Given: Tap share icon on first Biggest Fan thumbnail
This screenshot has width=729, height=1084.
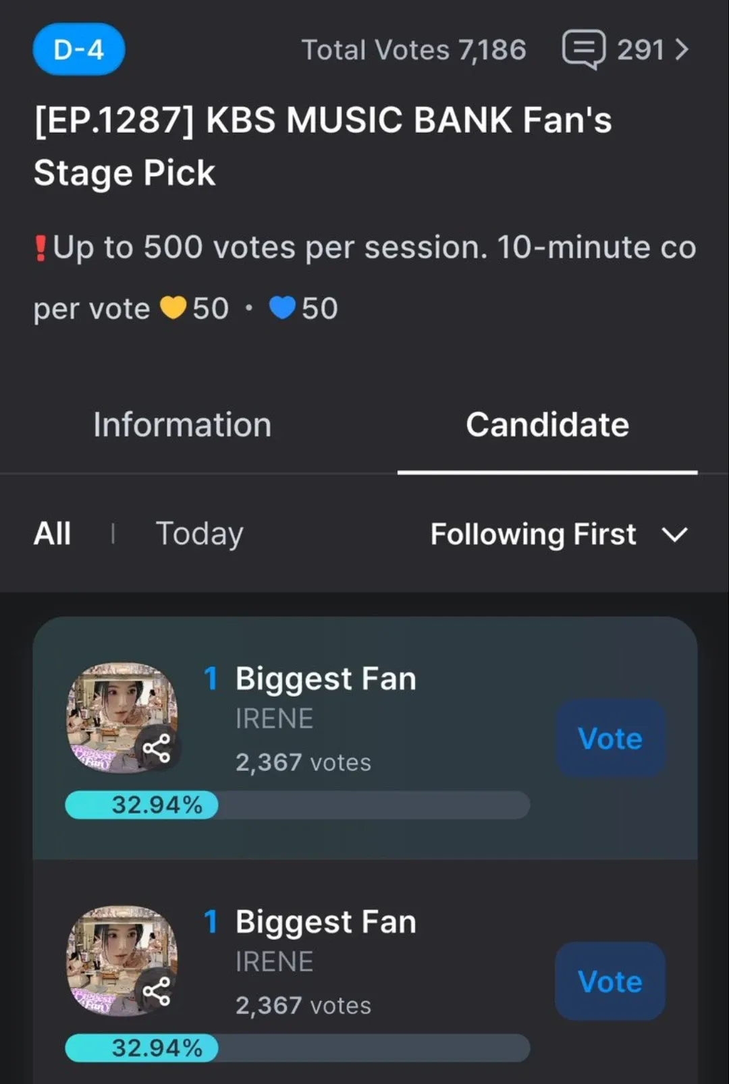Looking at the screenshot, I should (157, 749).
